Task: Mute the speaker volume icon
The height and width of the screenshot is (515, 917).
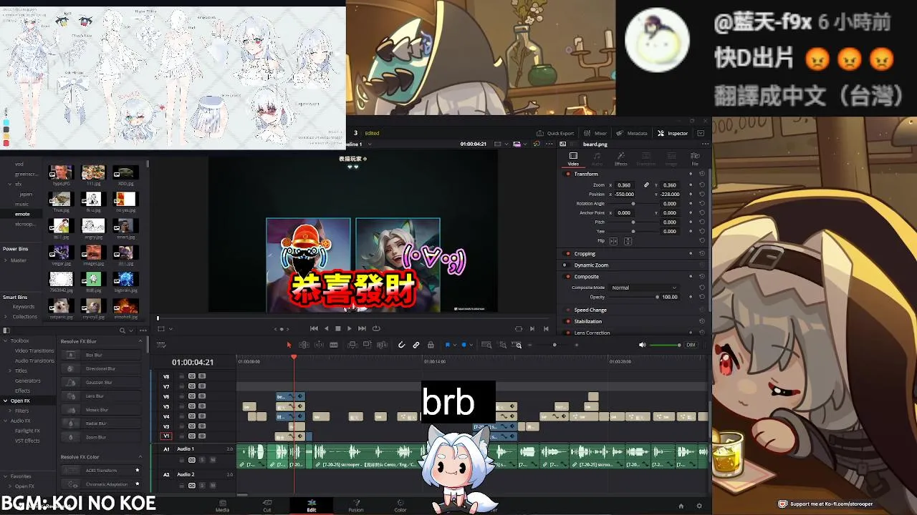Action: (x=642, y=345)
